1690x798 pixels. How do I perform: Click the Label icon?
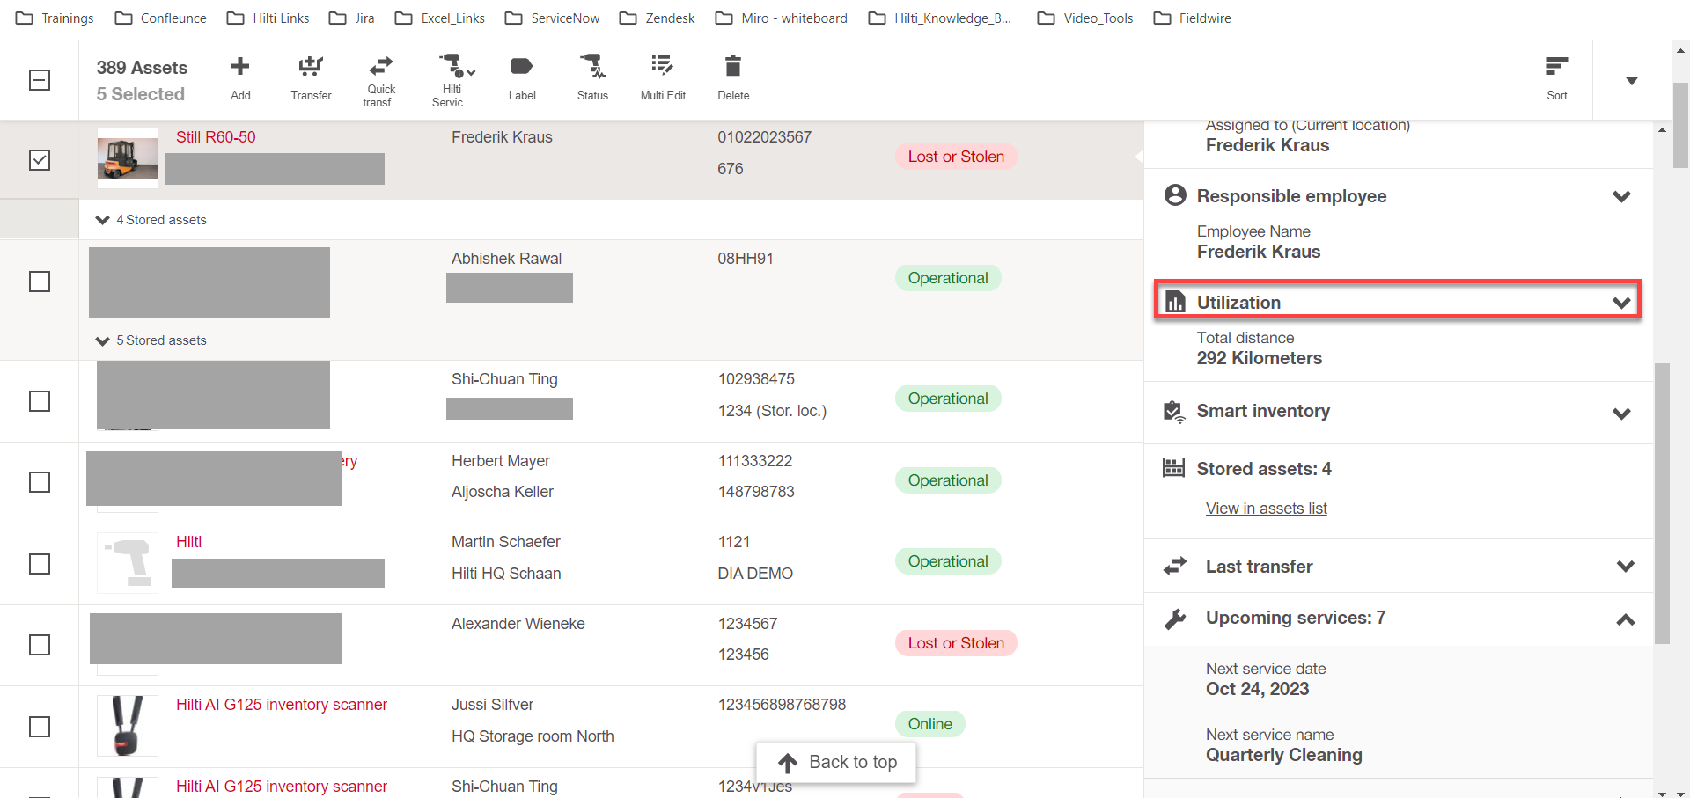(x=521, y=66)
